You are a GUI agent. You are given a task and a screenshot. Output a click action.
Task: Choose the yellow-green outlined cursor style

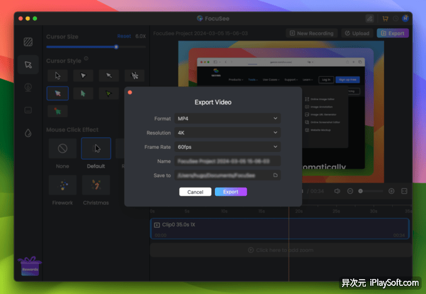108,94
